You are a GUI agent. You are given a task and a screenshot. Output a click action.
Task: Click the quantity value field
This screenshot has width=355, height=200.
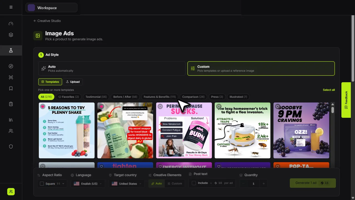(x=253, y=184)
